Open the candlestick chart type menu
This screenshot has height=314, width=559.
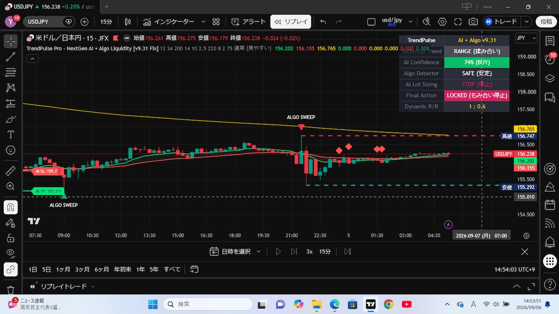128,22
